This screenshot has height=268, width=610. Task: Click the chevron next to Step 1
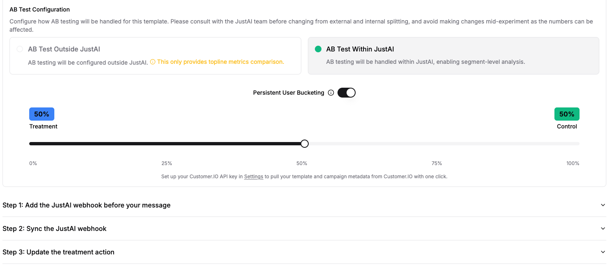603,205
